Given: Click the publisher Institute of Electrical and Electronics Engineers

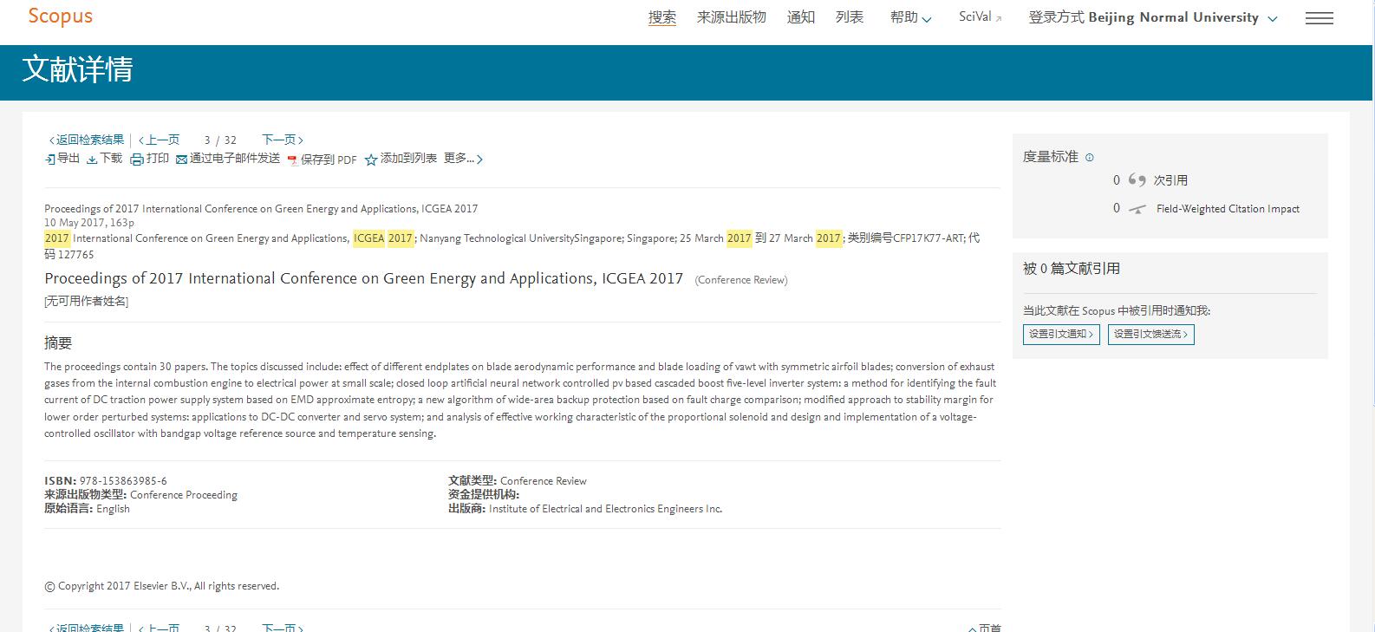Looking at the screenshot, I should (x=605, y=509).
